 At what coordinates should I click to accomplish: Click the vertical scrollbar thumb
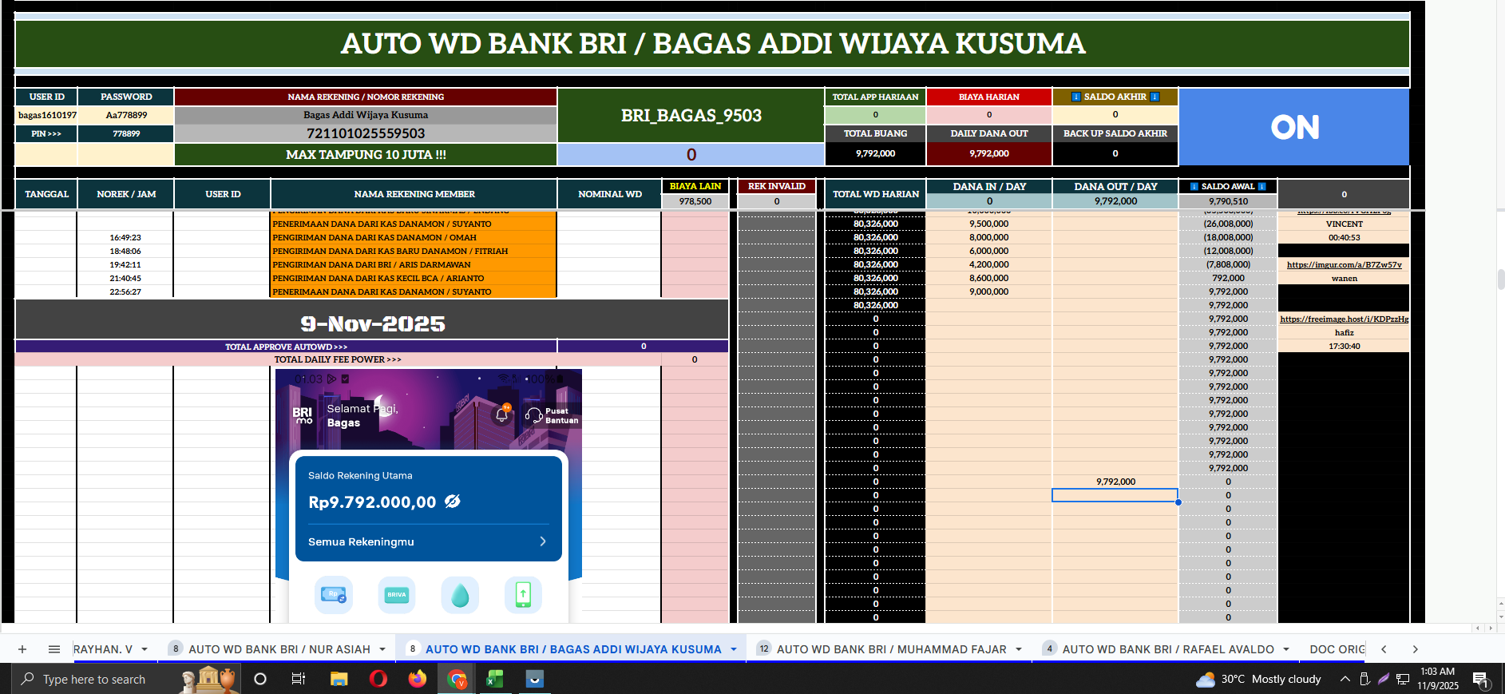(1500, 280)
